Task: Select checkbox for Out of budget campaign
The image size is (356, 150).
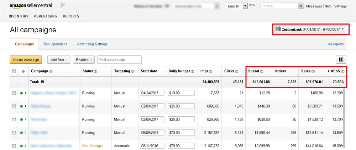Action: click(x=14, y=145)
